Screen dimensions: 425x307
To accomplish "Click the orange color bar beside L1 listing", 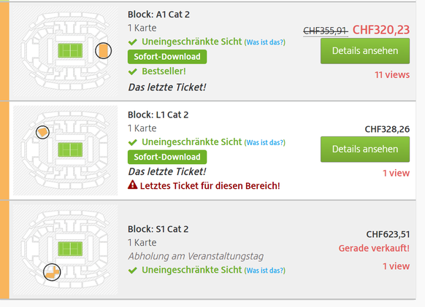I will (4, 150).
